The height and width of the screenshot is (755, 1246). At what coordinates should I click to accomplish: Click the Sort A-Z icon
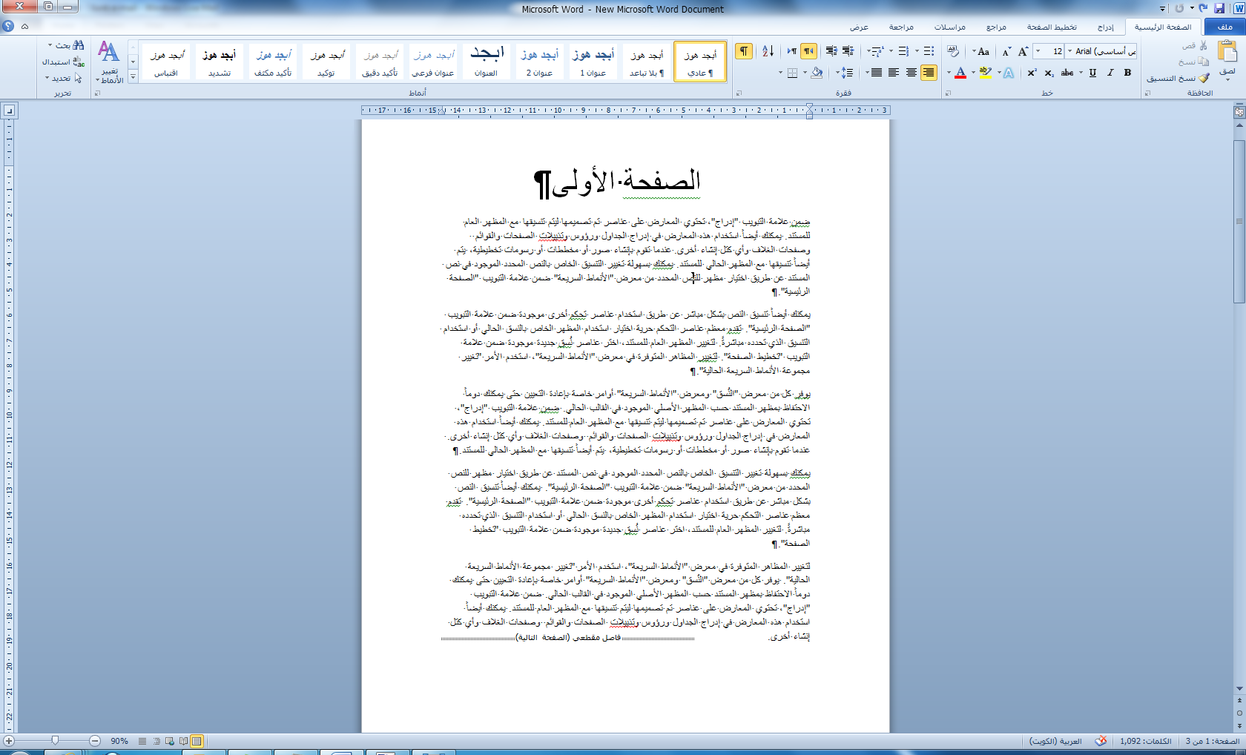768,51
